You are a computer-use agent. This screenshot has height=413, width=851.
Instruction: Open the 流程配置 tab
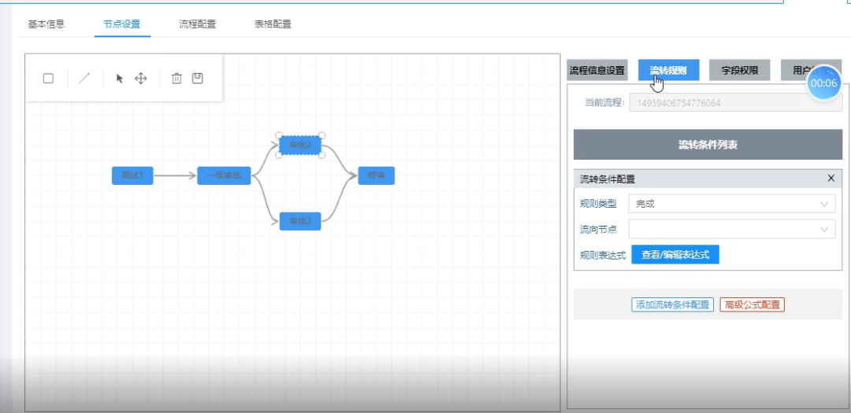click(x=197, y=24)
